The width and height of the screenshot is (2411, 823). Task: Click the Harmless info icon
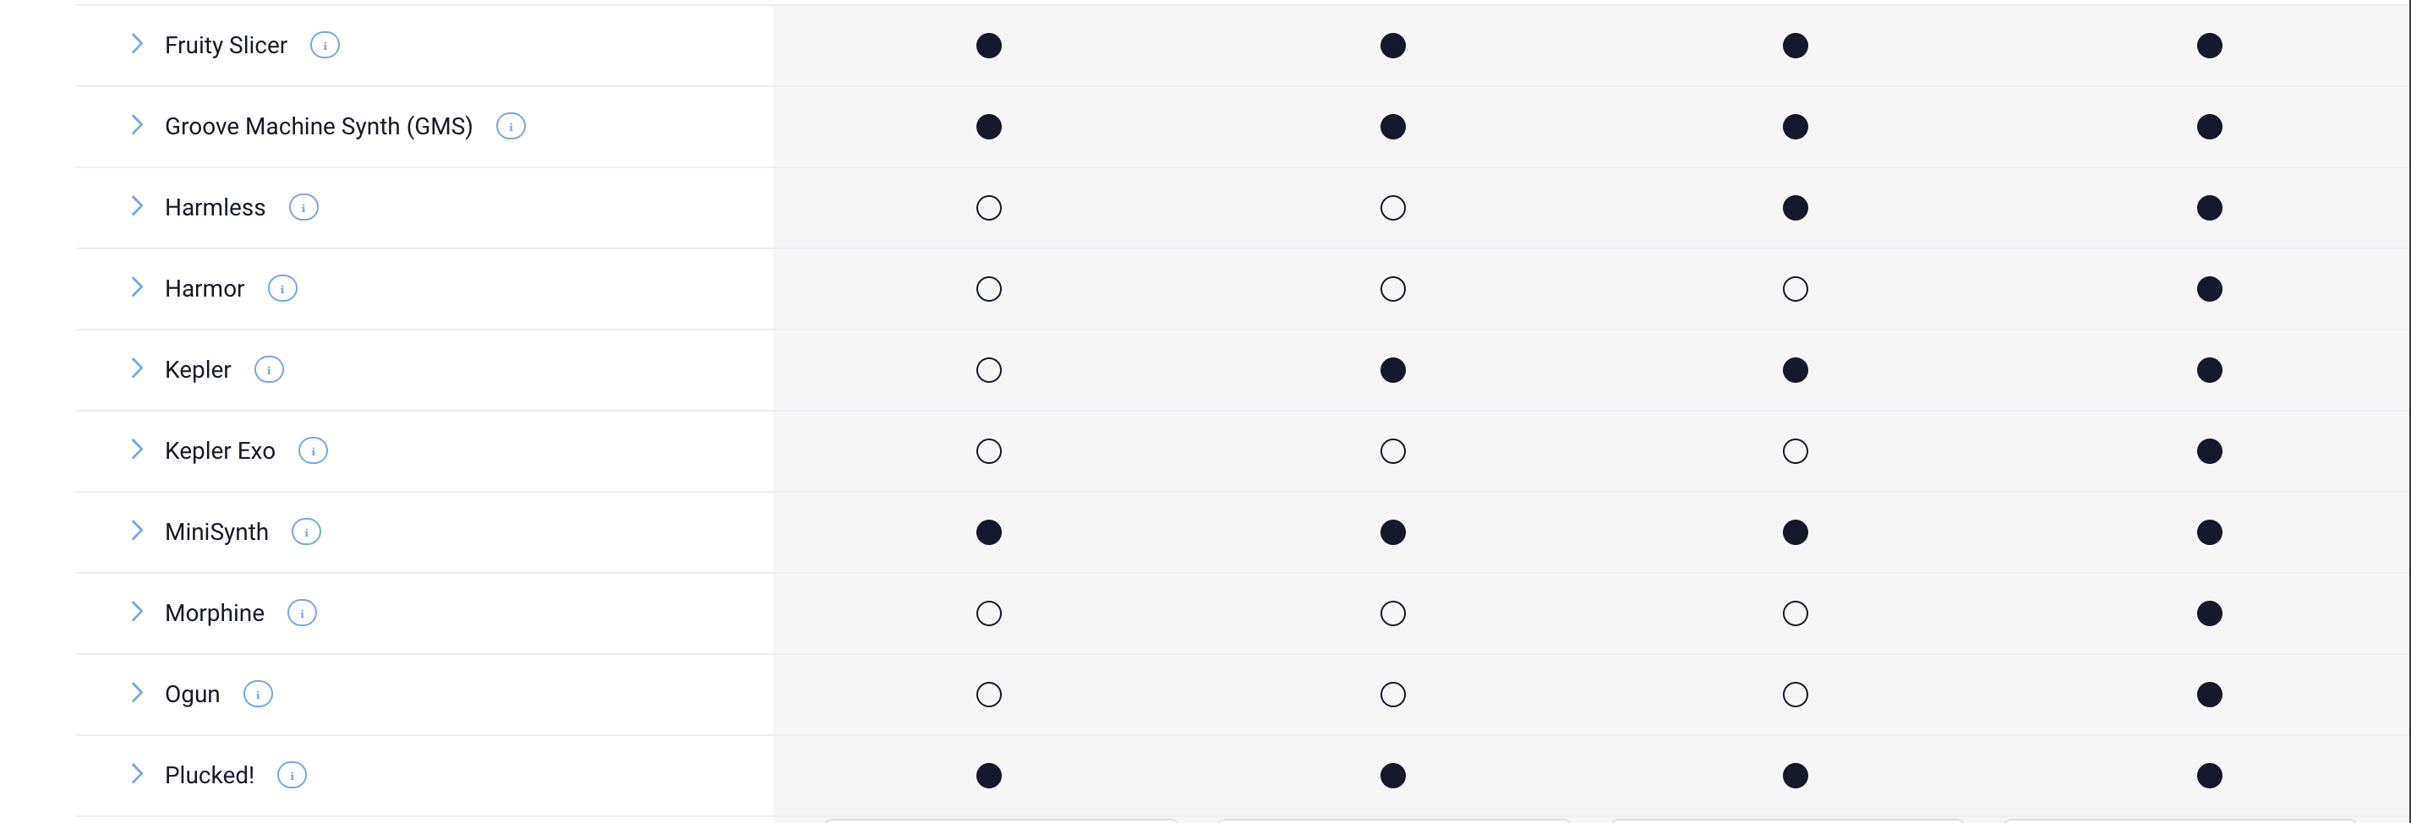tap(303, 207)
